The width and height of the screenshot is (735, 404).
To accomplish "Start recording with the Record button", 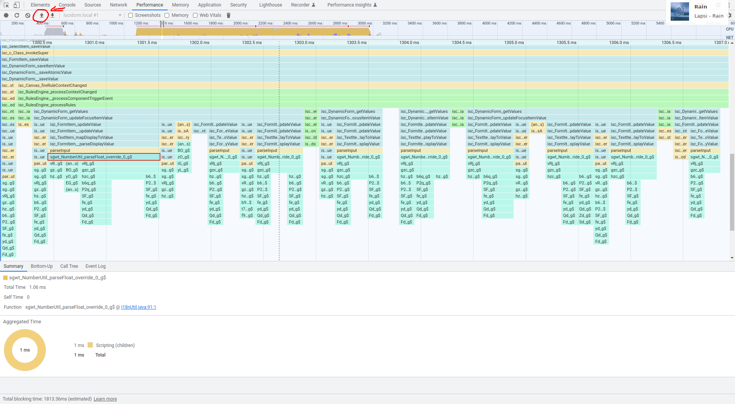I will point(6,15).
